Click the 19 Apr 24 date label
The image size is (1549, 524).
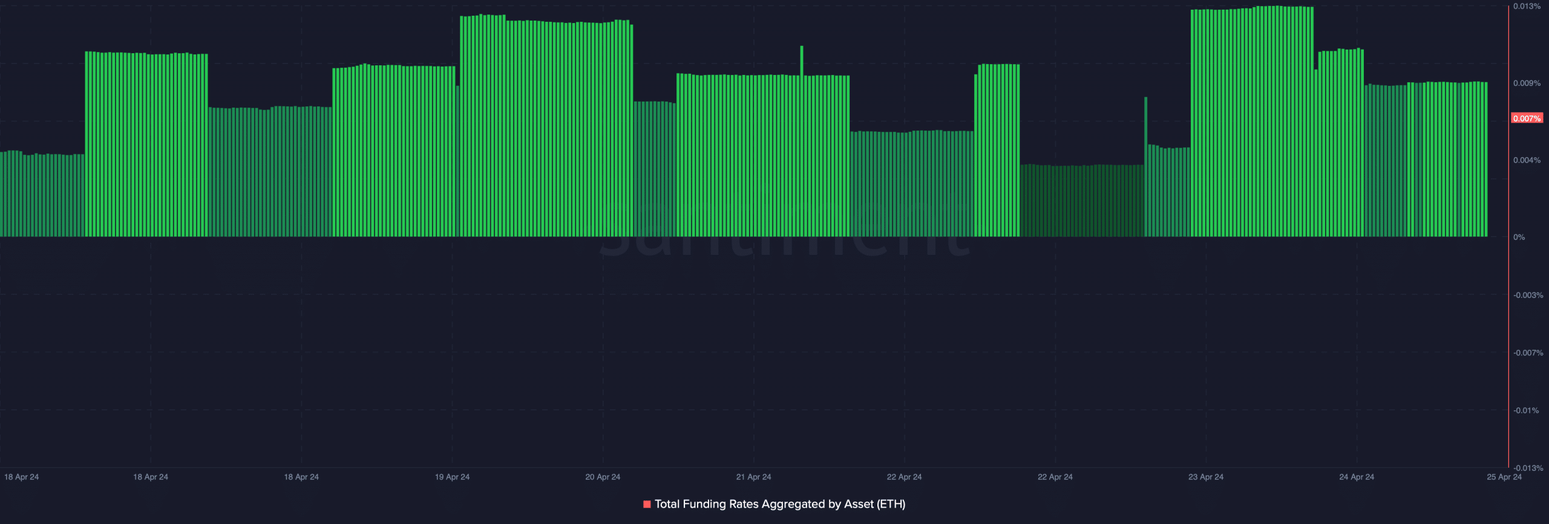(x=452, y=477)
